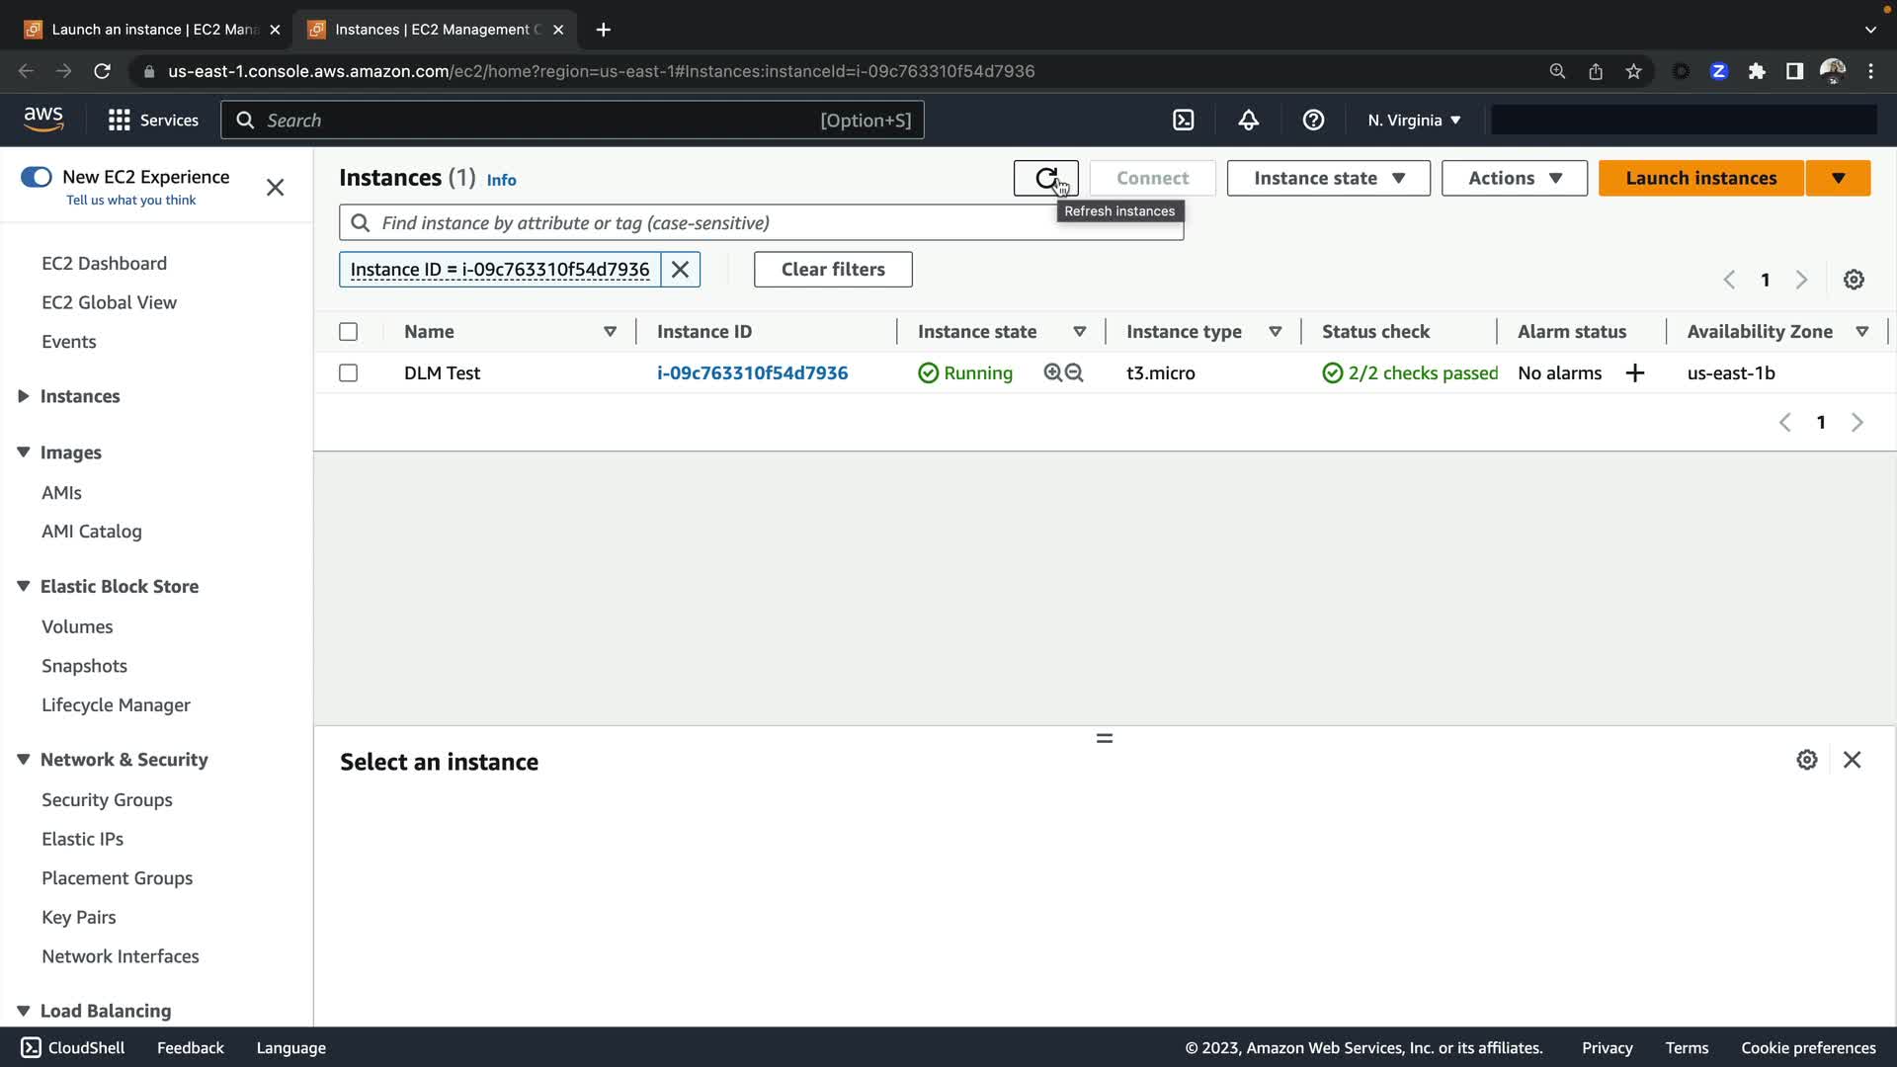
Task: Click the help question mark icon
Action: 1313,121
